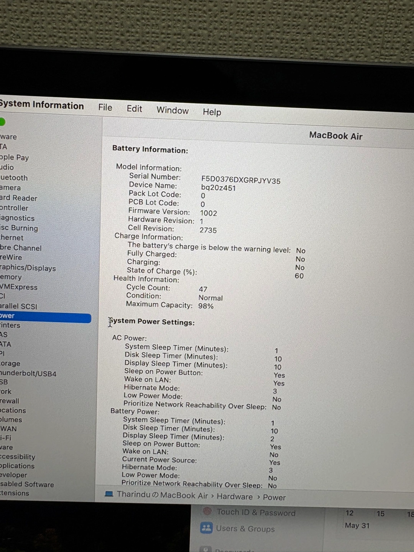Image resolution: width=414 pixels, height=552 pixels.
Task: Click the Cycle Count value 47
Action: [203, 289]
